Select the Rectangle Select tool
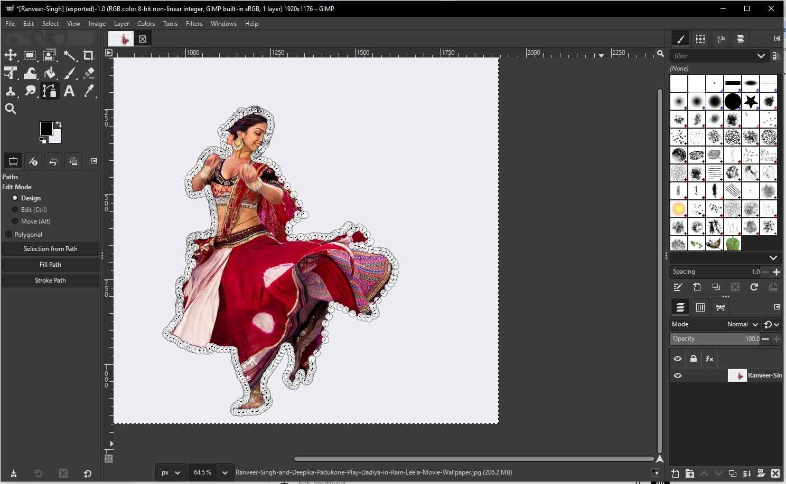Viewport: 786px width, 484px height. coord(30,55)
